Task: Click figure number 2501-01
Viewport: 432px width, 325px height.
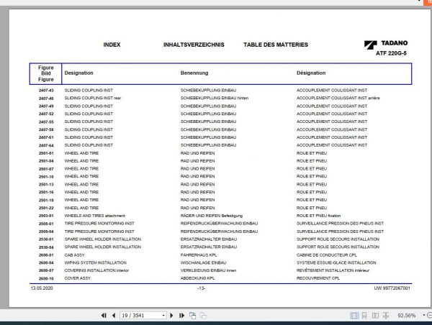Action: (46, 153)
